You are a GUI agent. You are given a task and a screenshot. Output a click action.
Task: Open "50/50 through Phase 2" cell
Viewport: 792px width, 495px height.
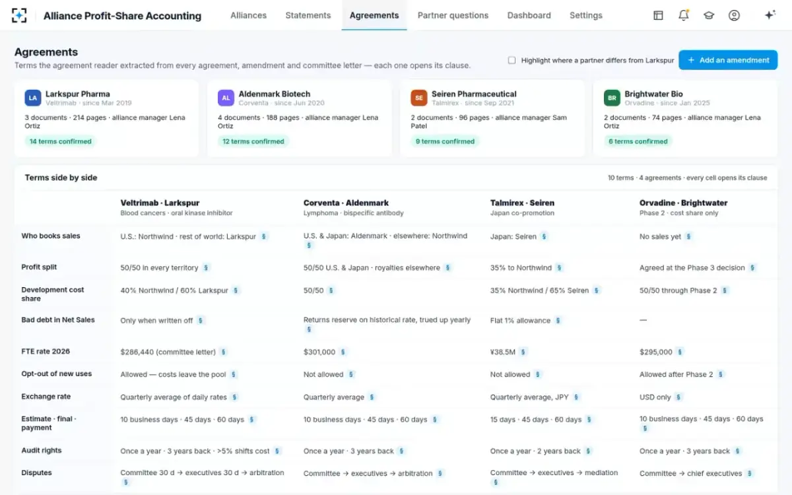tap(678, 290)
